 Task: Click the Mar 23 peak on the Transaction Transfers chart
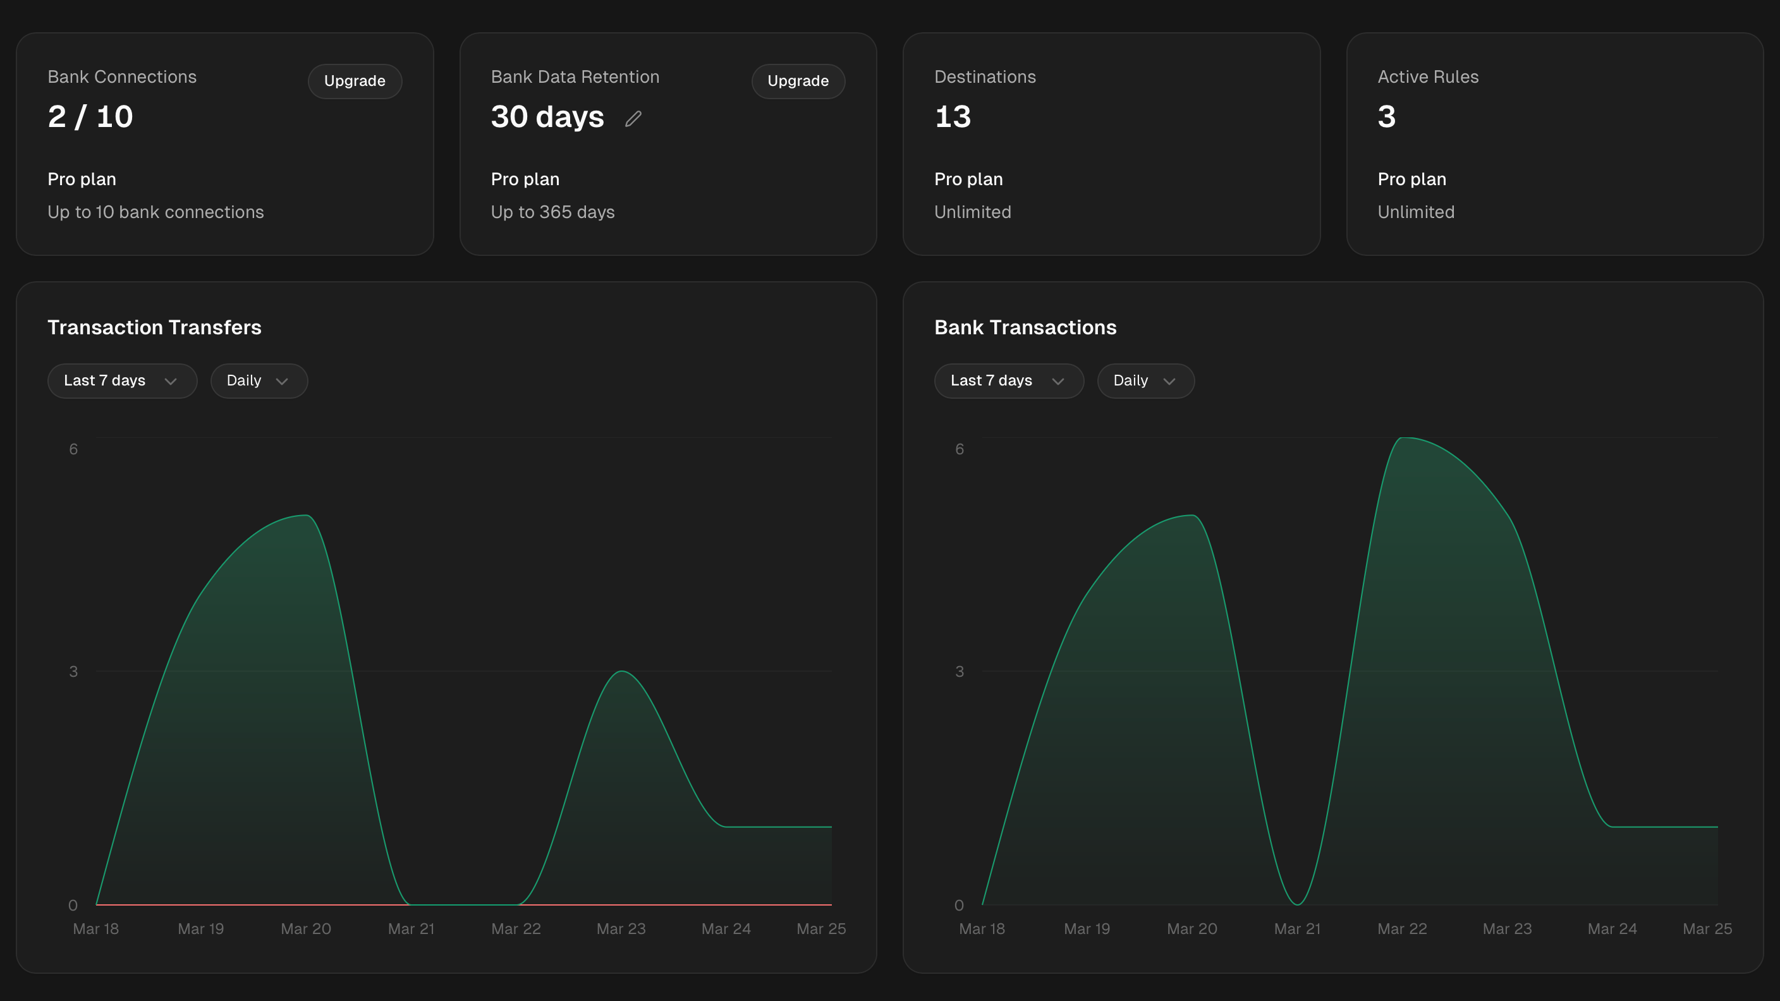click(622, 670)
